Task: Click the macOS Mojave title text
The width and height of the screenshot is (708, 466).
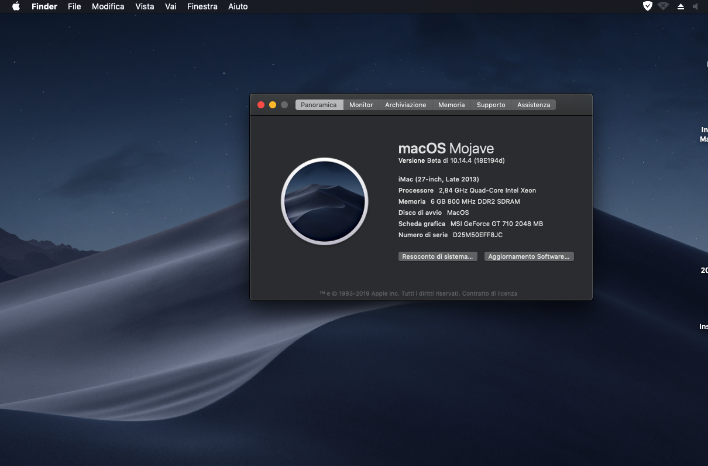Action: 446,148
